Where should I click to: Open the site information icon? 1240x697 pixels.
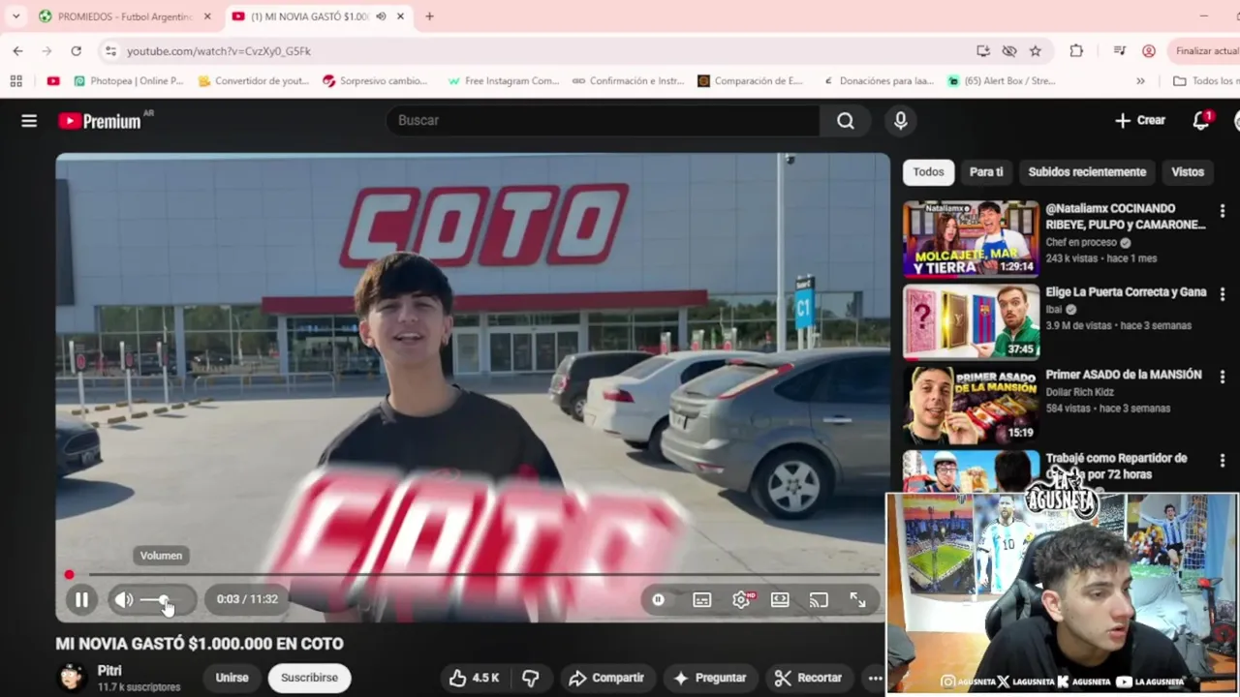coord(110,51)
